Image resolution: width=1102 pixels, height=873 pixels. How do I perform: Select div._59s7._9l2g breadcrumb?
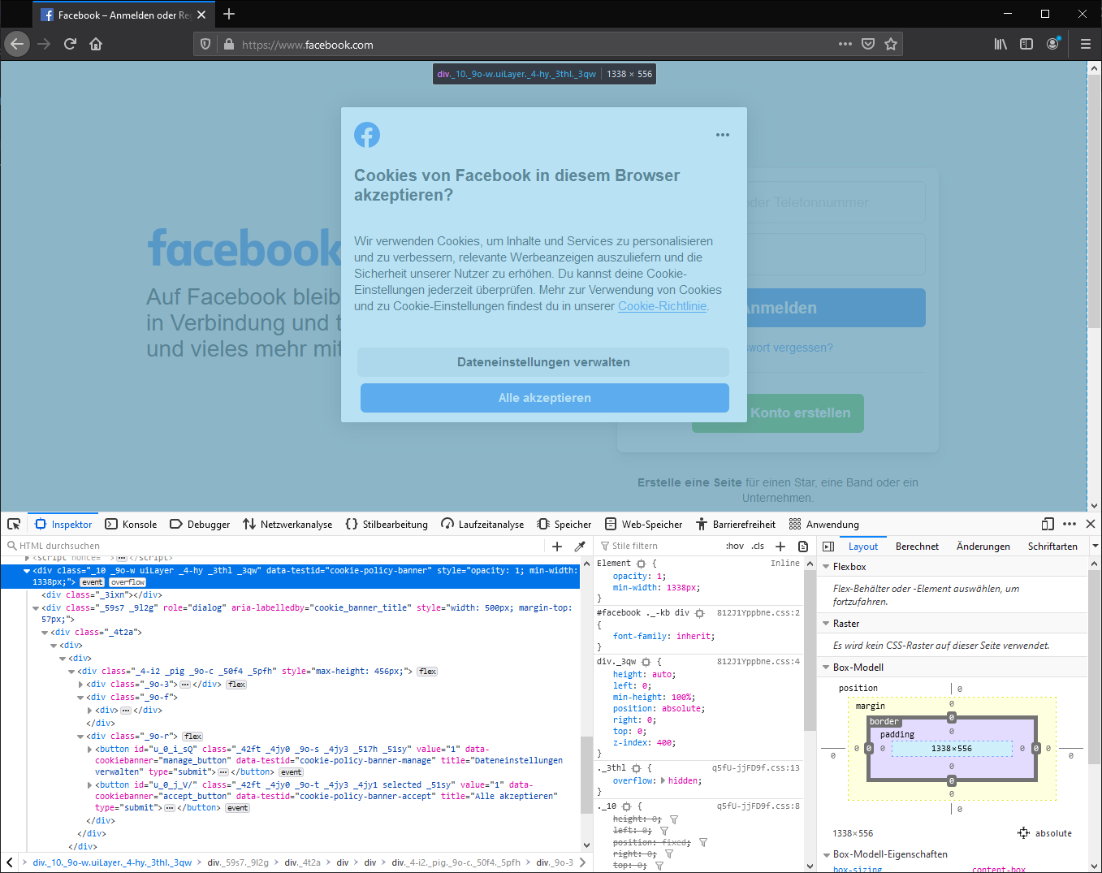(x=240, y=862)
